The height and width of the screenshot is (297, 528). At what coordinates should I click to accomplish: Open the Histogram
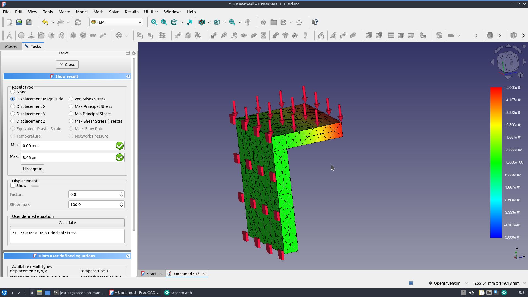[32, 169]
